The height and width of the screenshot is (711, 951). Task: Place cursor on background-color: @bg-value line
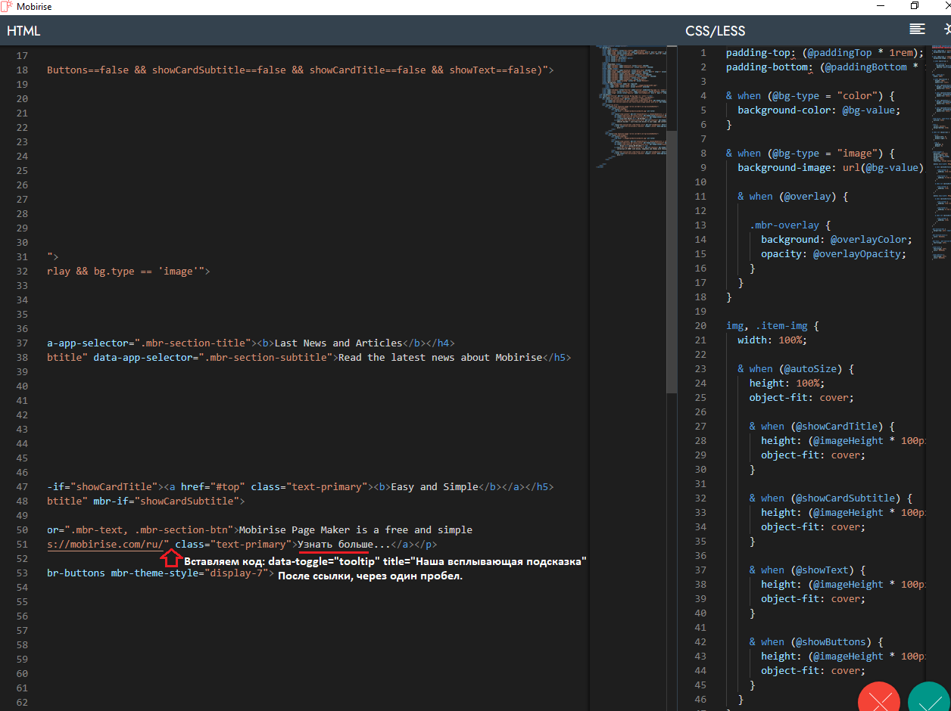pyautogui.click(x=819, y=110)
